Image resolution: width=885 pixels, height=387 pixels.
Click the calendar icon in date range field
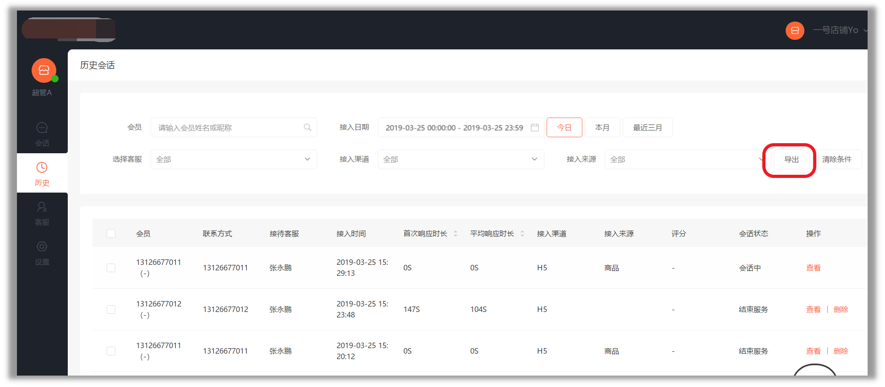(x=534, y=128)
